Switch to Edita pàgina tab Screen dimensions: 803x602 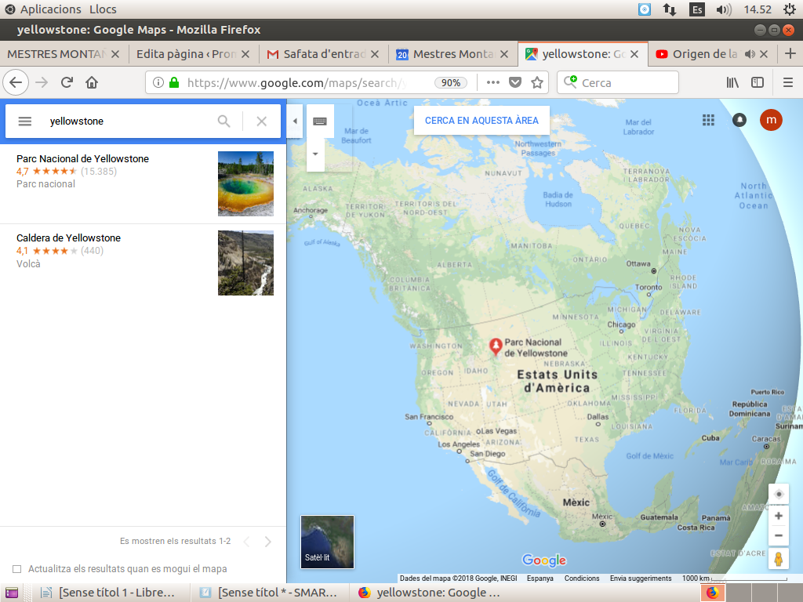point(187,54)
